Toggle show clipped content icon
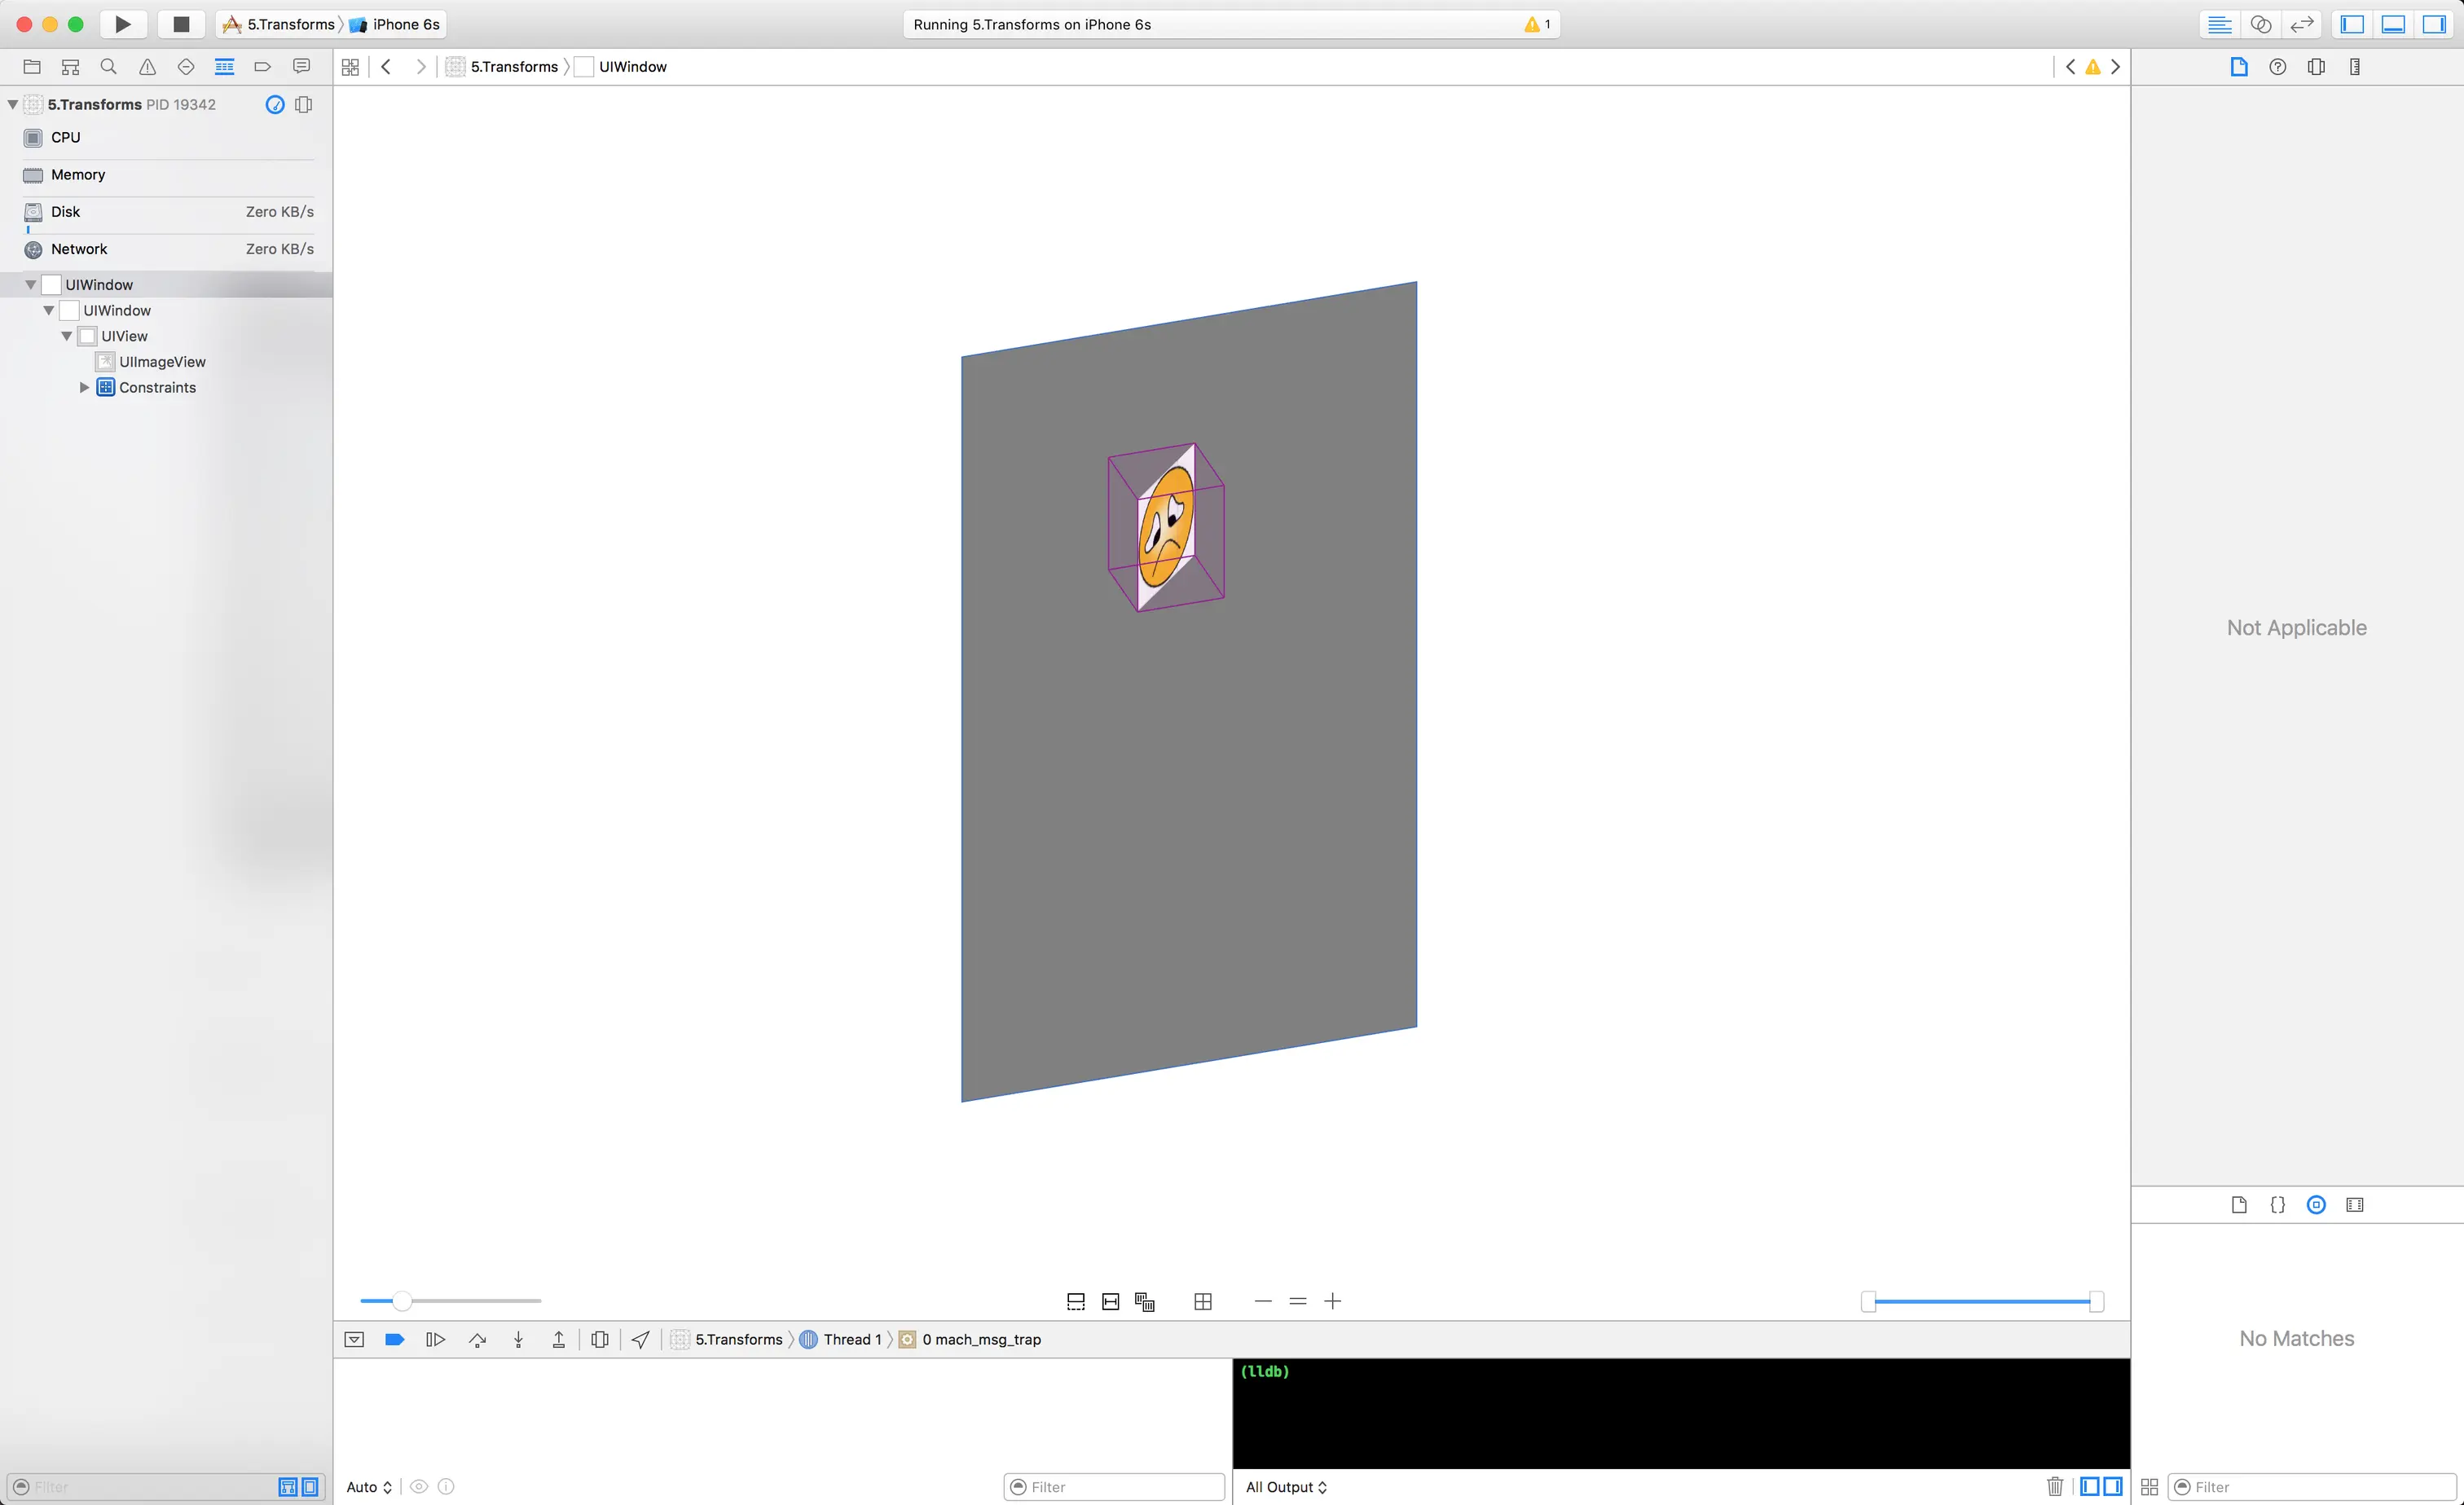Image resolution: width=2464 pixels, height=1505 pixels. point(1076,1302)
